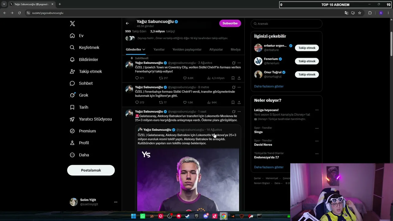
Task: Open the David Neres trend
Action: [263, 145]
